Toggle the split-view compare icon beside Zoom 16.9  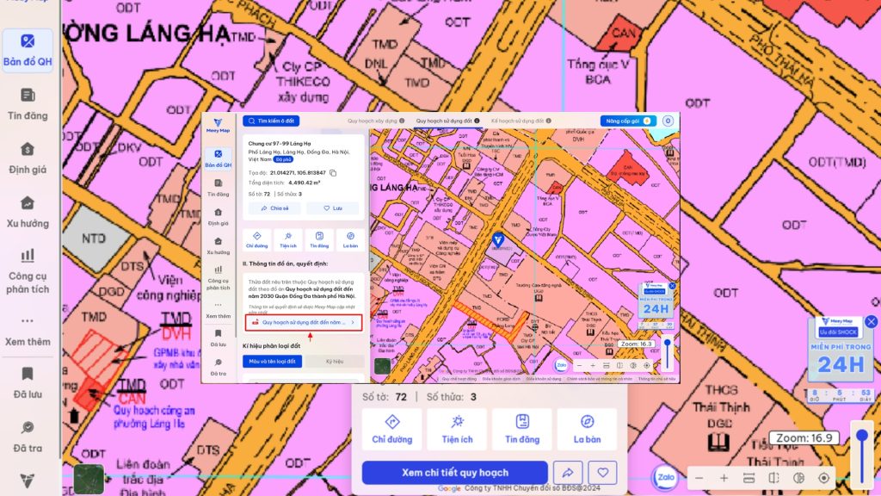tap(773, 478)
